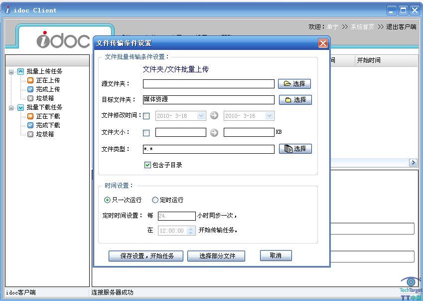Click the hours interval field showing 24
The width and height of the screenshot is (423, 301).
pyautogui.click(x=177, y=216)
